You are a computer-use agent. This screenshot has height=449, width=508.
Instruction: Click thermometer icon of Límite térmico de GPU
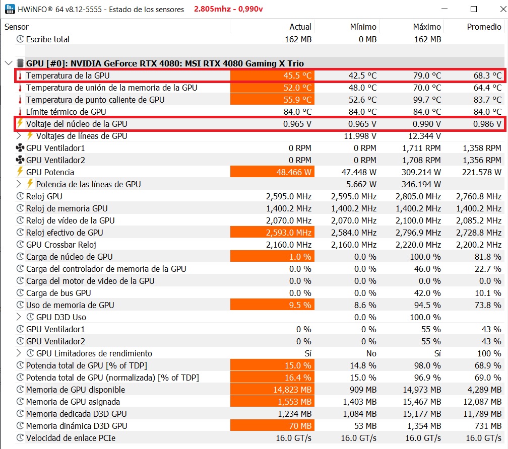(x=20, y=112)
